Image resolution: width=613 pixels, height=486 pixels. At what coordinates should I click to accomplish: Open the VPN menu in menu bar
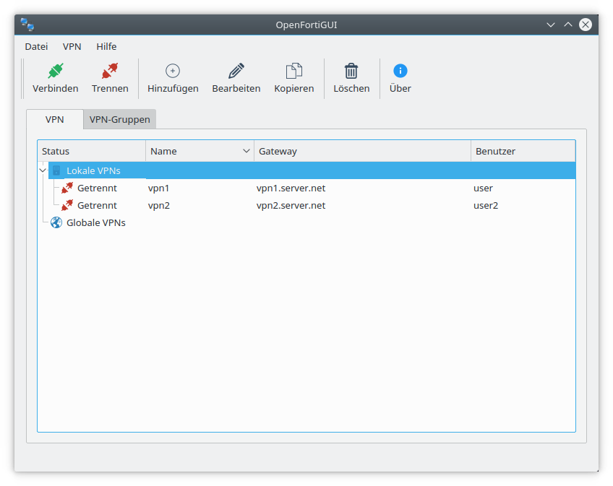point(72,46)
